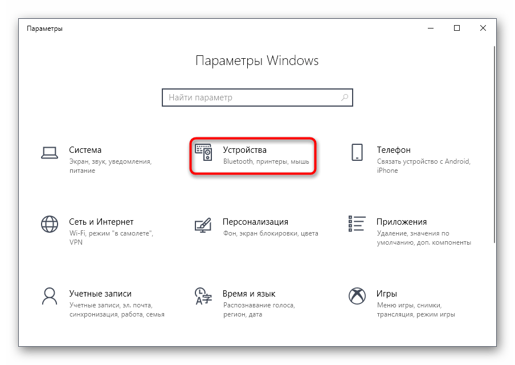
Task: Click the Игры heading text
Action: (x=387, y=294)
